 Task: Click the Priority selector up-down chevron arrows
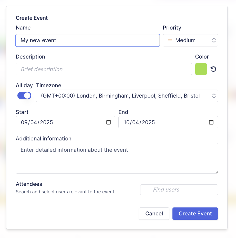[214, 40]
